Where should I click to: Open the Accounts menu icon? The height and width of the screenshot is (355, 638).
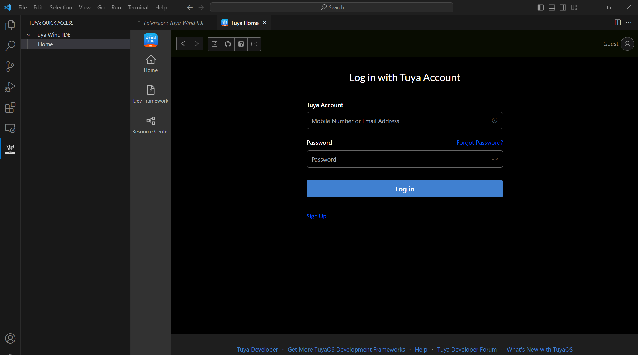point(10,338)
